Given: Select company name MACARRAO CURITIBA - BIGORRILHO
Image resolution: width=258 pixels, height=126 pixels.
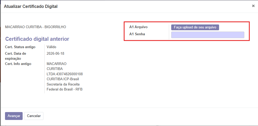Looking at the screenshot, I should coord(36,27).
